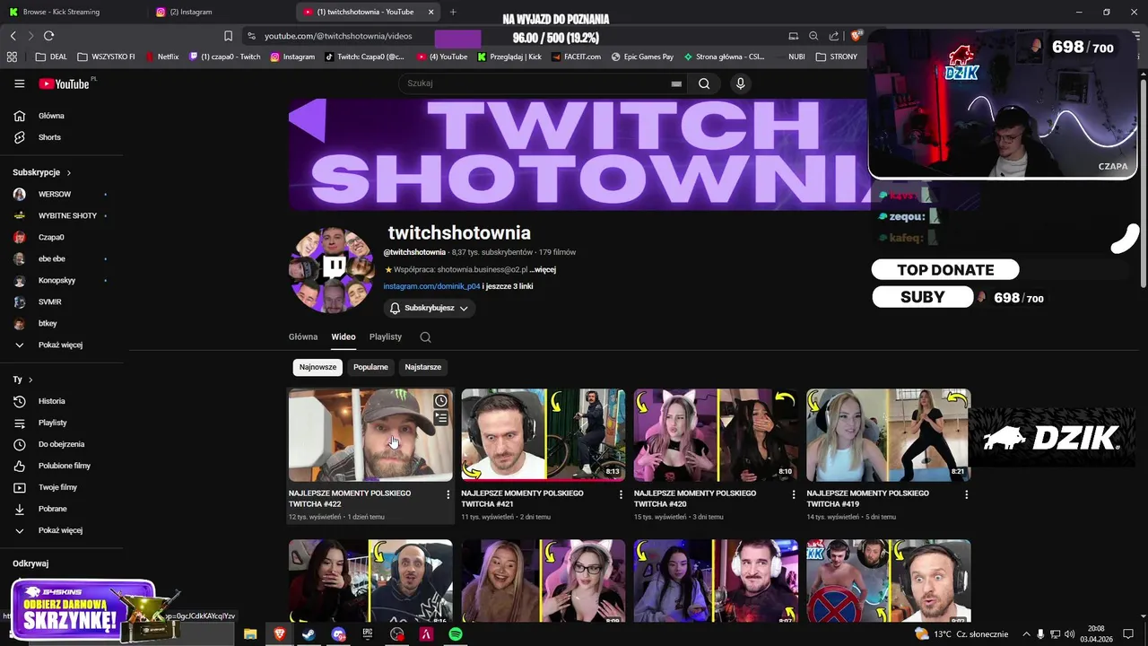
Task: Search within channel using the tab-row magnifier
Action: point(425,337)
